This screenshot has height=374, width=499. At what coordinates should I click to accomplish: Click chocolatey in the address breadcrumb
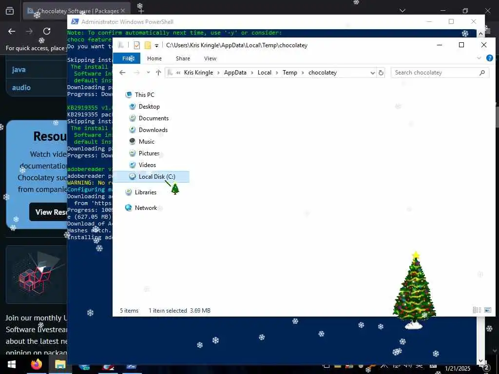coord(323,73)
